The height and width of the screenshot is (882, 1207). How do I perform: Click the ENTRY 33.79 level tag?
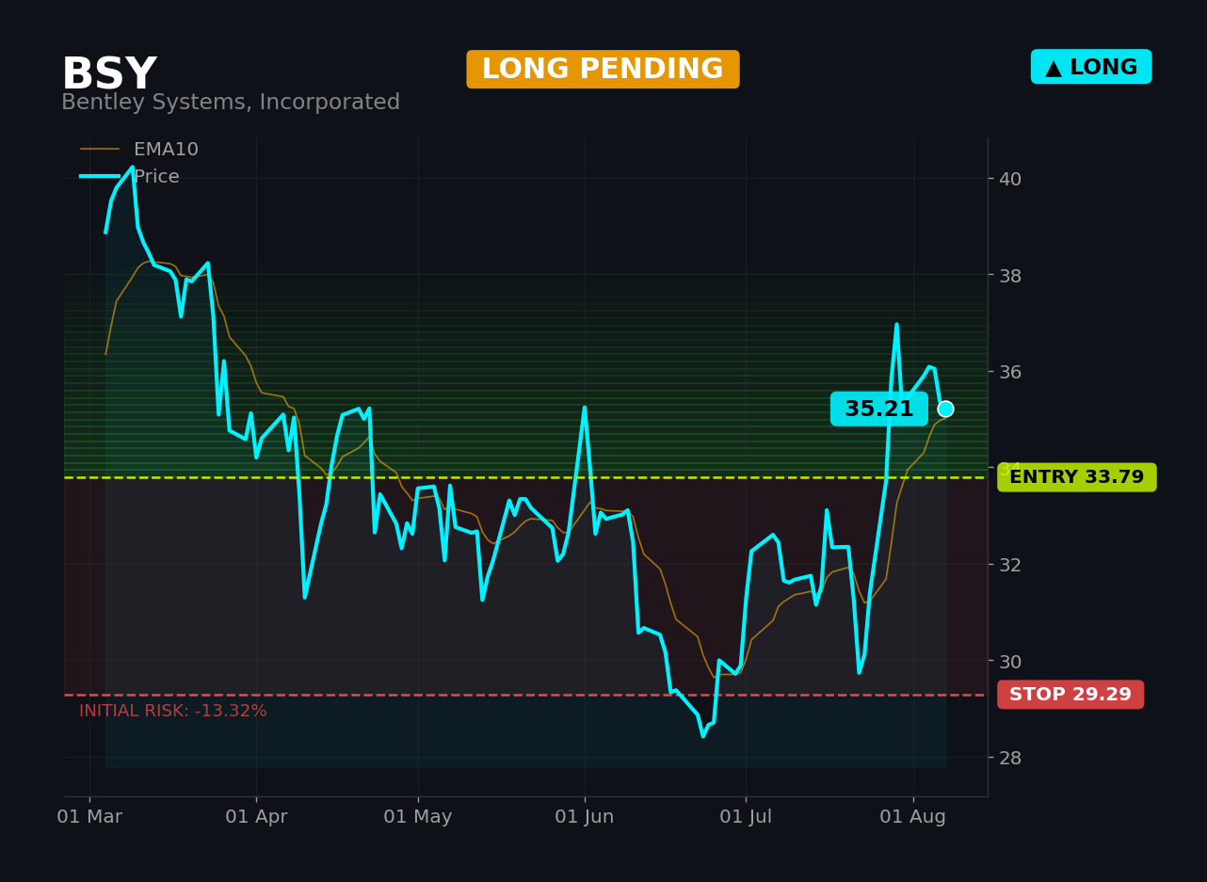pyautogui.click(x=1077, y=477)
